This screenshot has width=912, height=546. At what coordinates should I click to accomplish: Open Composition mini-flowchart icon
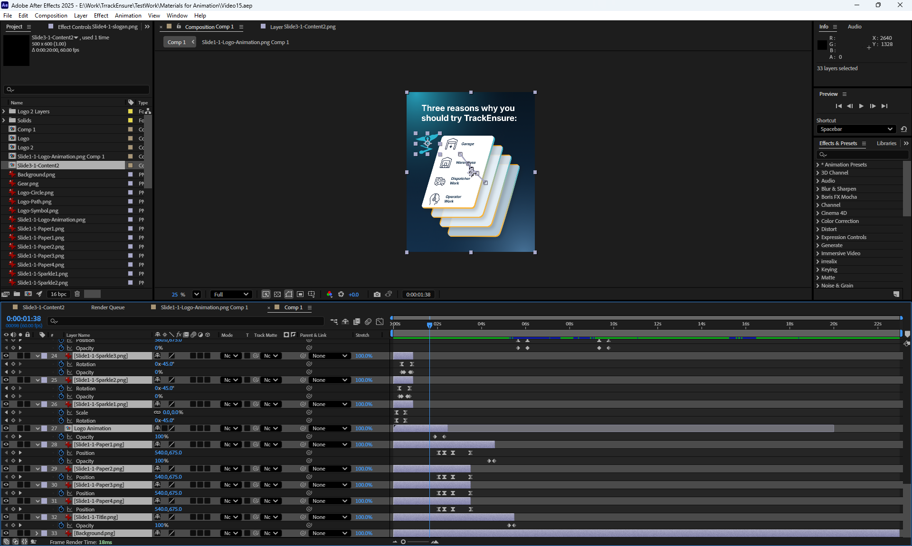334,322
